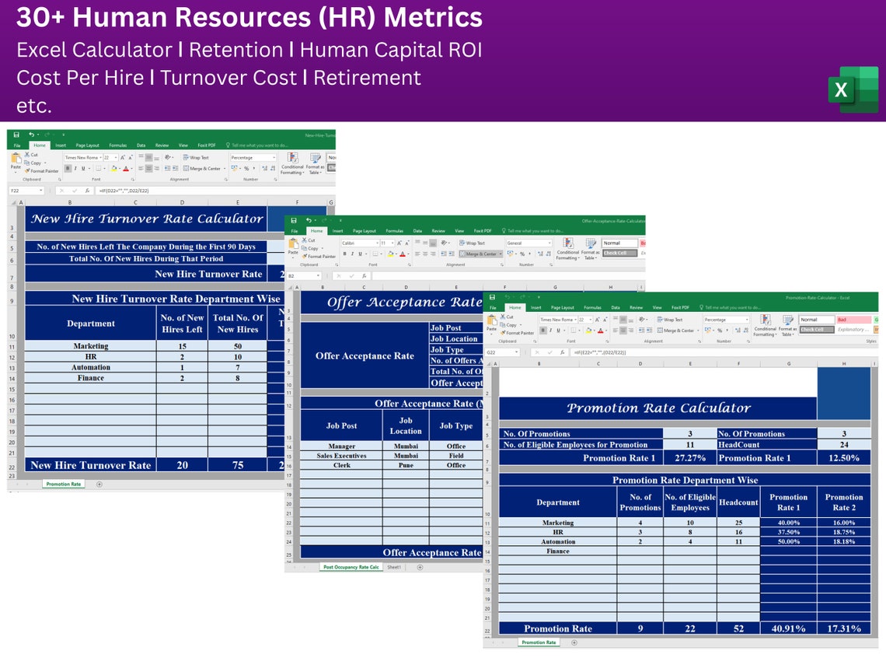Viewport: 886px width, 665px height.
Task: Open the Name Box dropdown showing B2
Action: [318, 276]
